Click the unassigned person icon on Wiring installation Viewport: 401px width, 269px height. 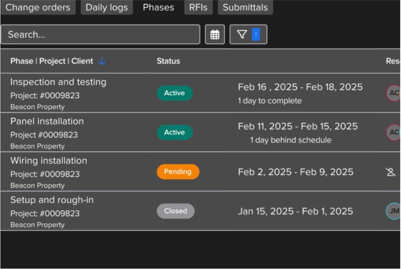391,172
